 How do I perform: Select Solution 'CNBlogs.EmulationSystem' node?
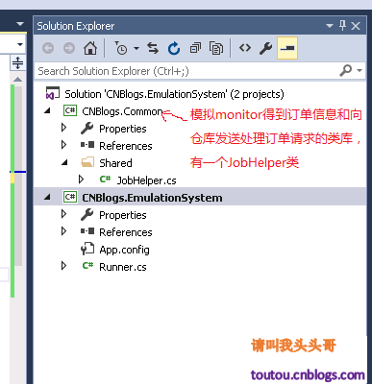pos(174,94)
